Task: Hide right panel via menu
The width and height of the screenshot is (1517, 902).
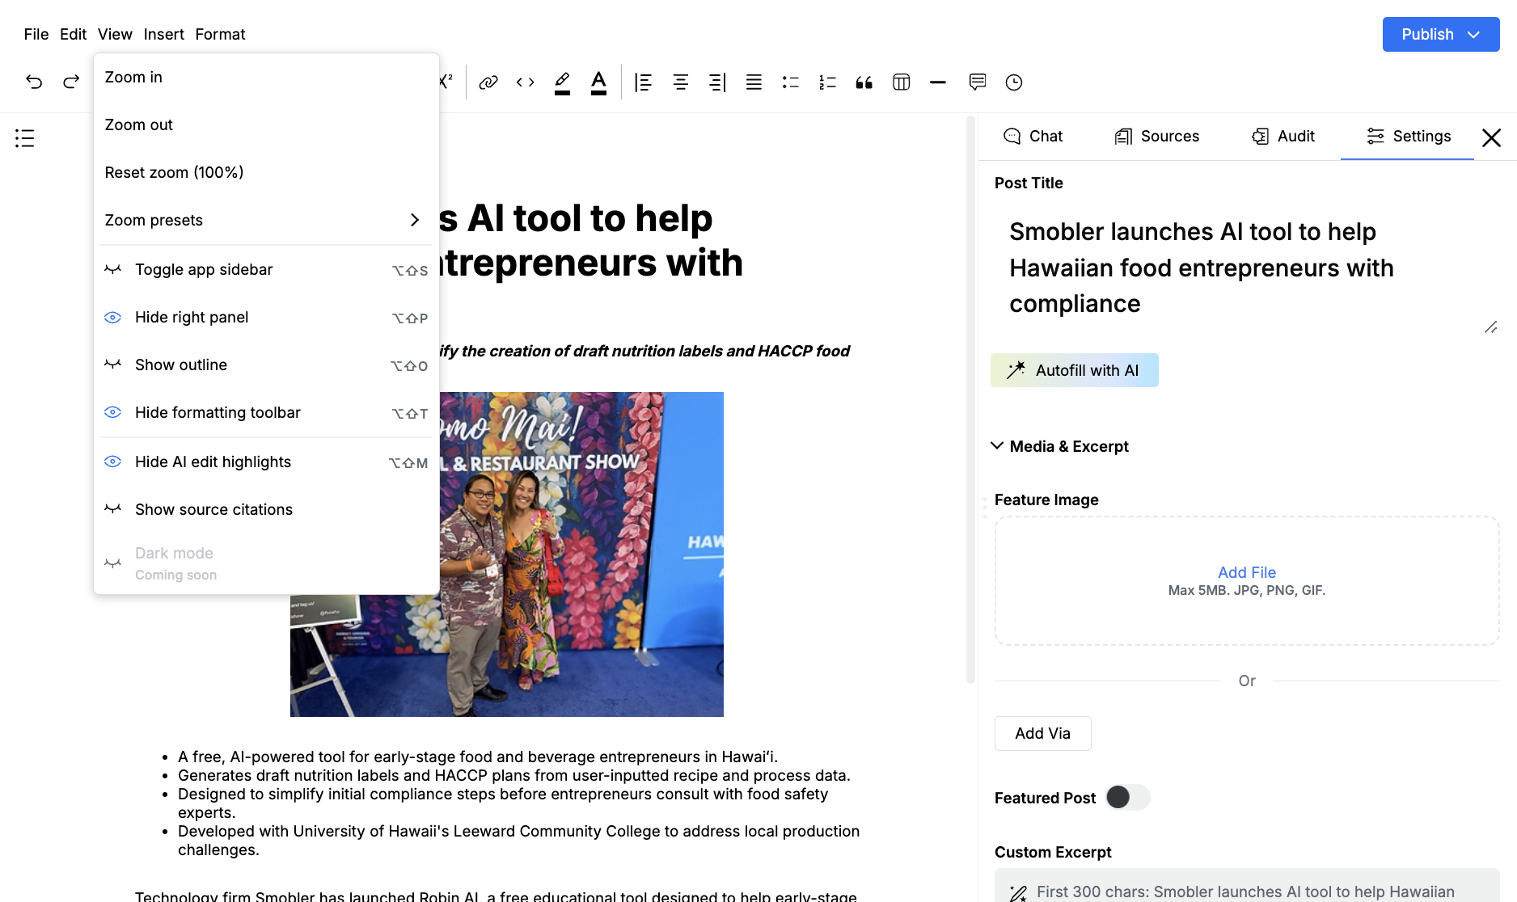Action: click(x=266, y=318)
